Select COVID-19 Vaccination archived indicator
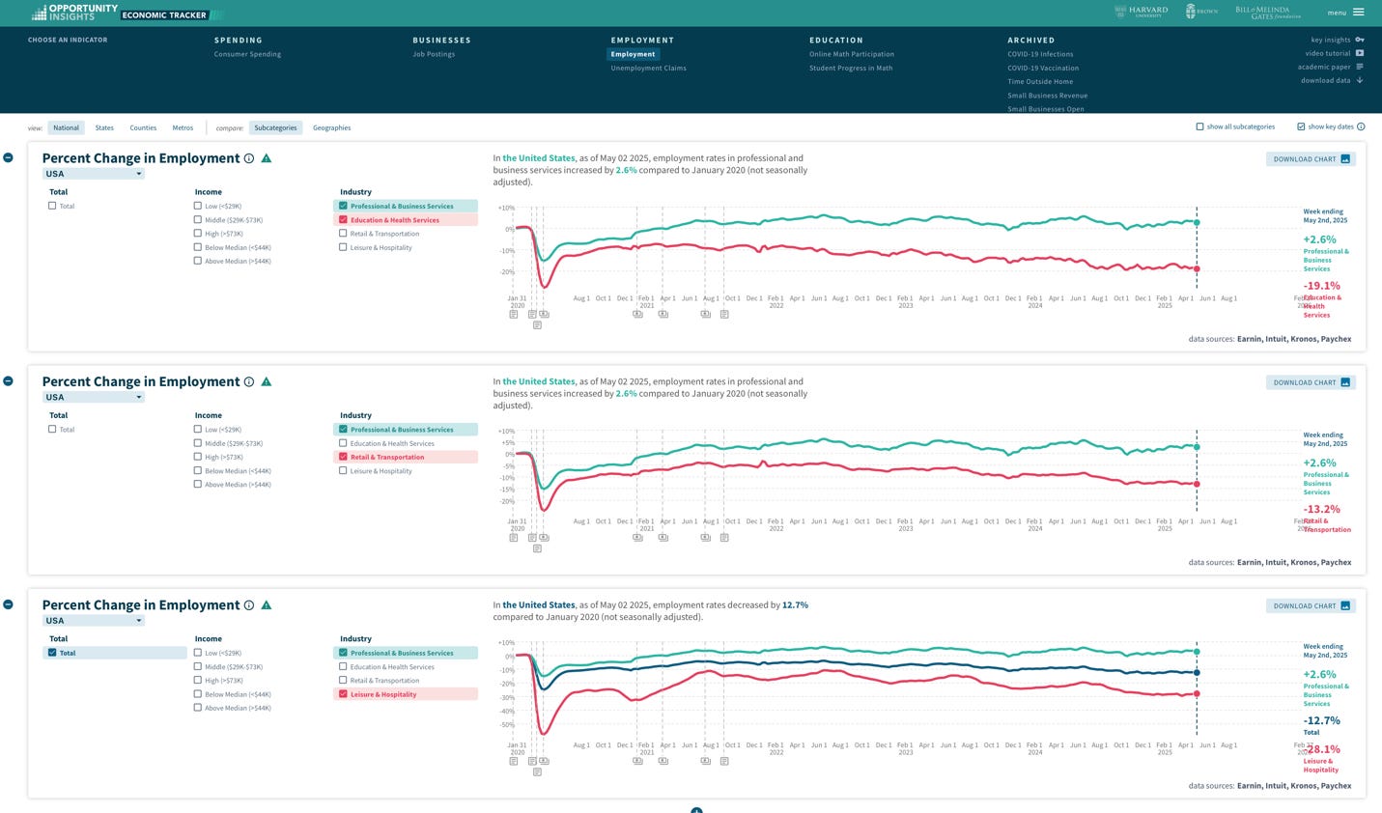Screen dimensions: 1382x813 (1043, 68)
